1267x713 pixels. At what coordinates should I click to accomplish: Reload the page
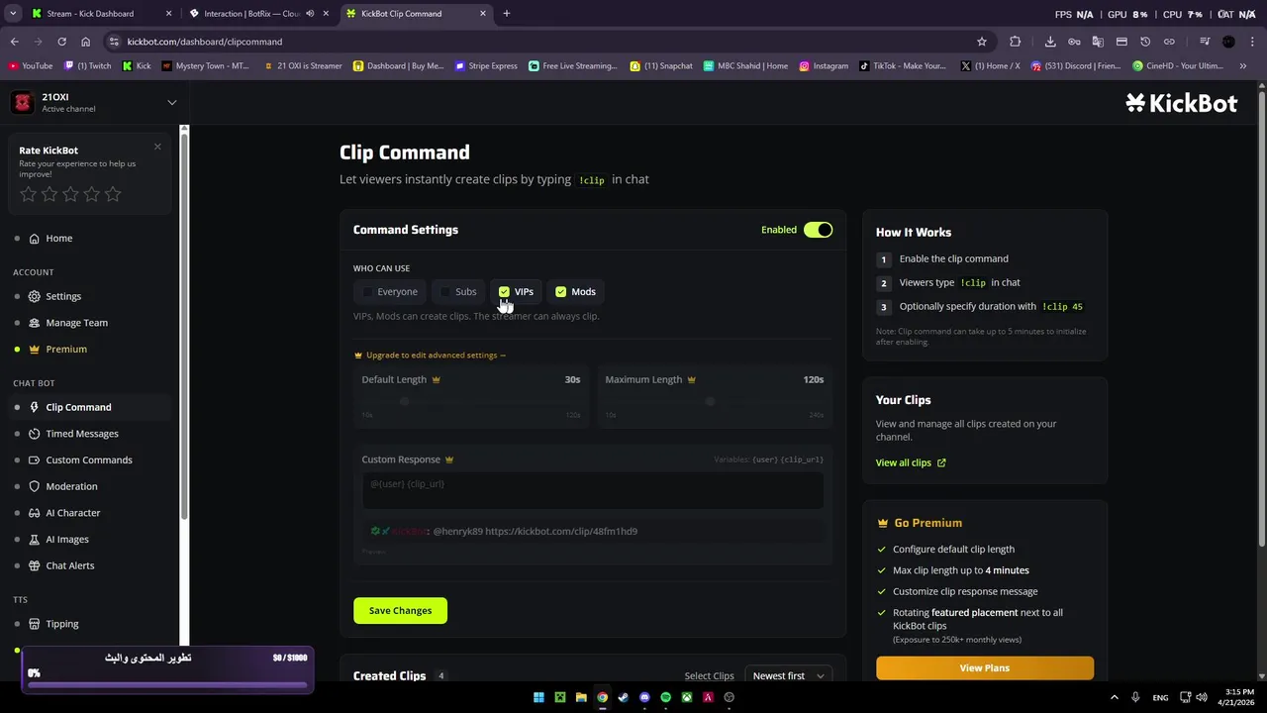pos(61,42)
